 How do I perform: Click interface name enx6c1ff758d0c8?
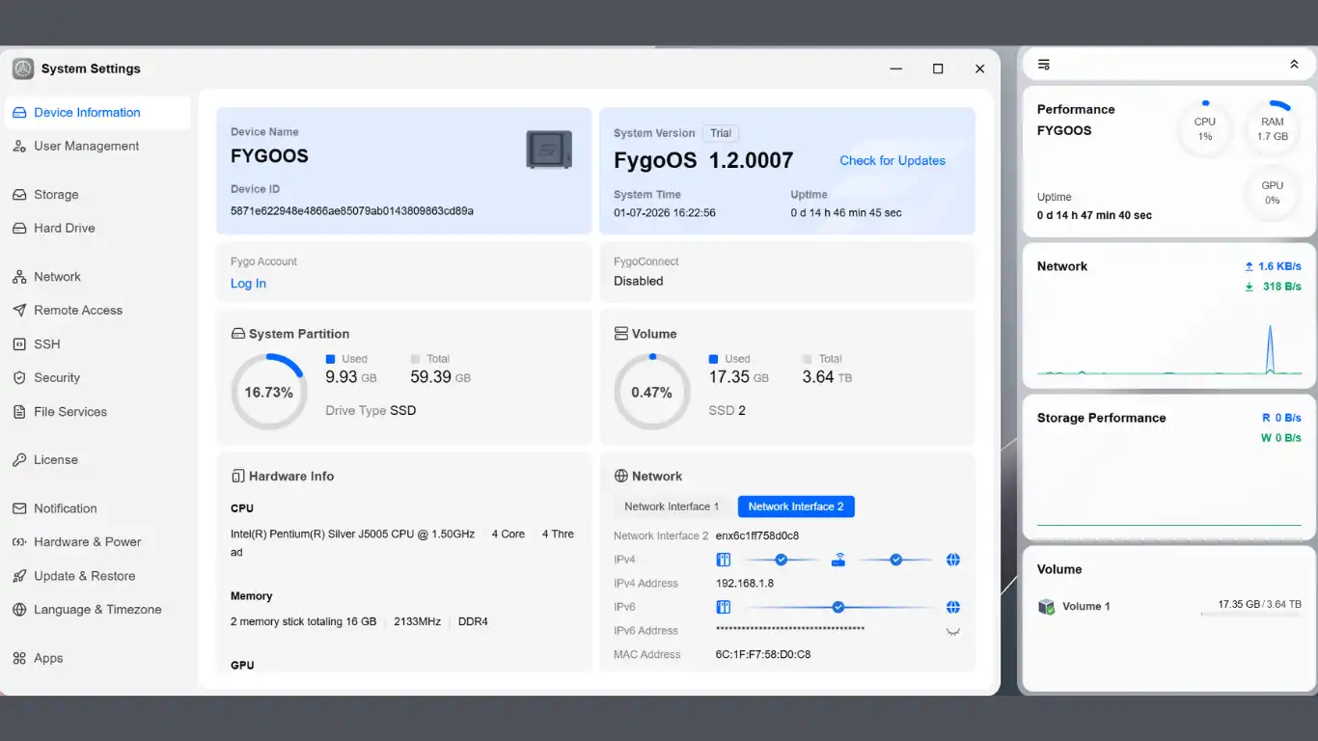(757, 535)
